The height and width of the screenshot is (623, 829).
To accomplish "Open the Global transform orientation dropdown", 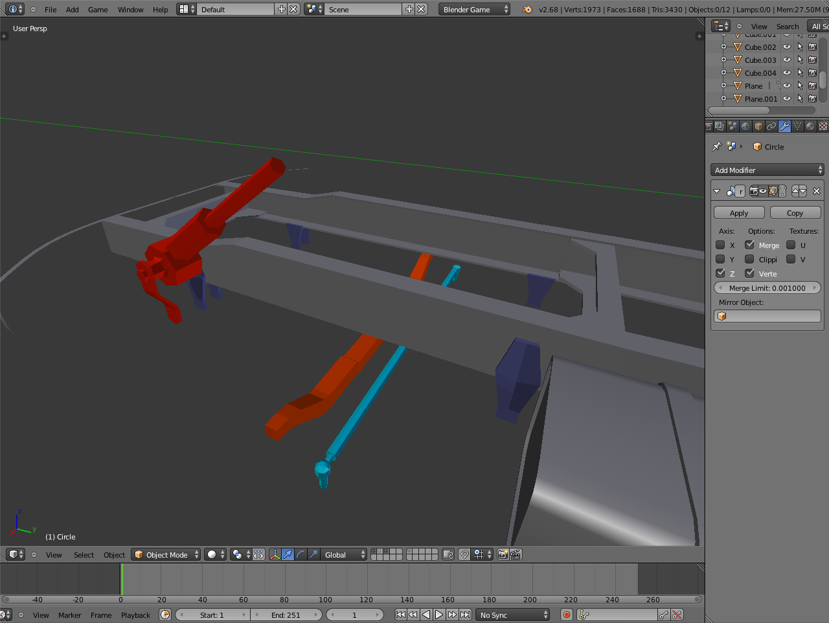I will pos(345,554).
